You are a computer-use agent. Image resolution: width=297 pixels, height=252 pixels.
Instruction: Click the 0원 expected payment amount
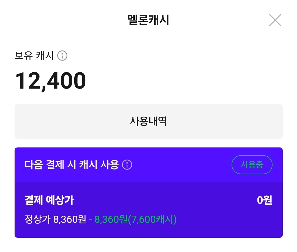264,200
